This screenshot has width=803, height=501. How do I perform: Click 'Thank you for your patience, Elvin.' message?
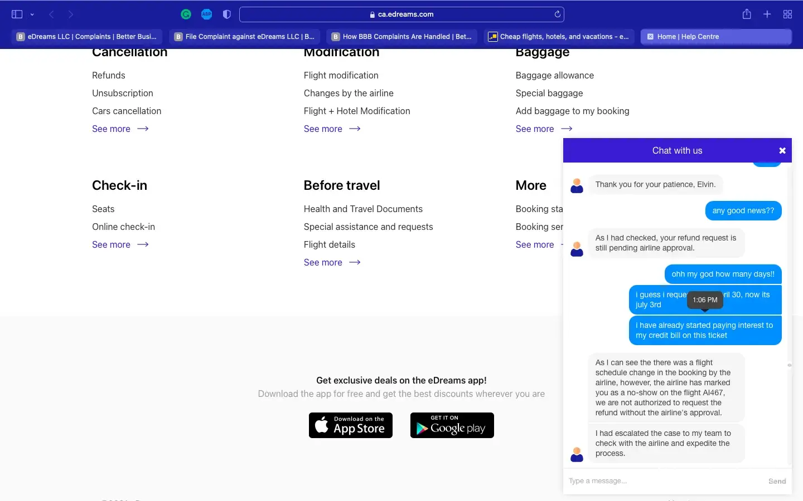pyautogui.click(x=655, y=184)
